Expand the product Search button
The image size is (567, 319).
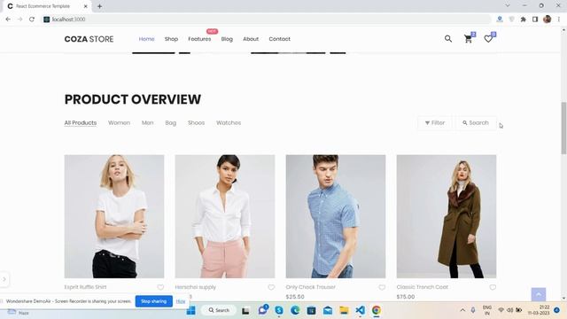pyautogui.click(x=476, y=123)
